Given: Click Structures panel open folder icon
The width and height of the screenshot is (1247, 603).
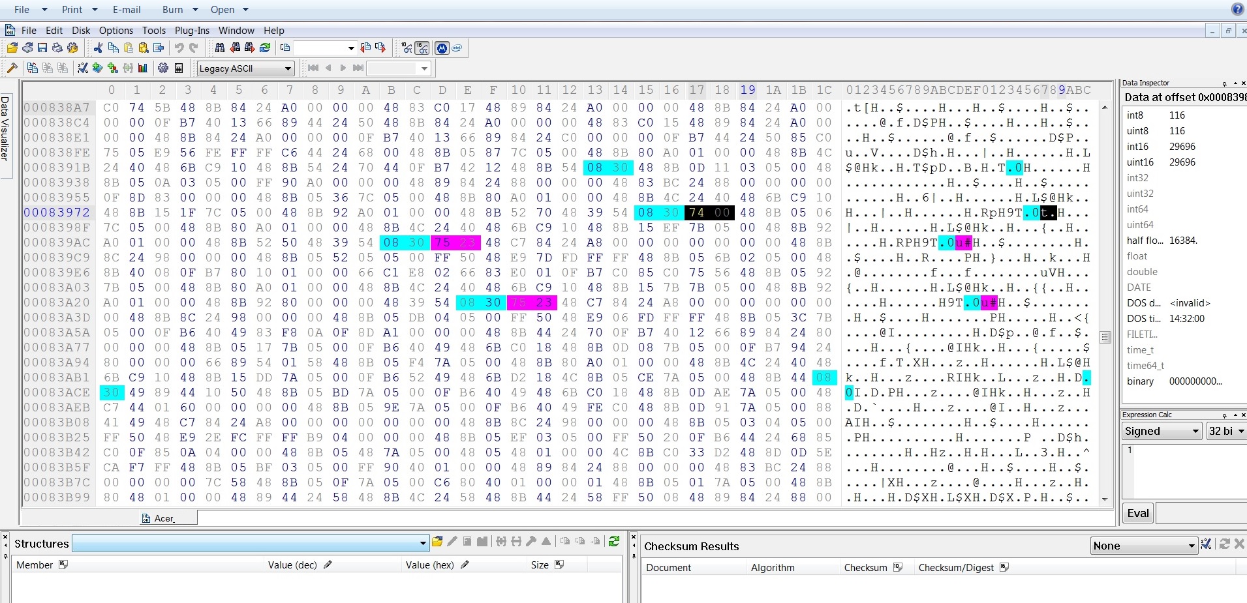Looking at the screenshot, I should (x=437, y=542).
